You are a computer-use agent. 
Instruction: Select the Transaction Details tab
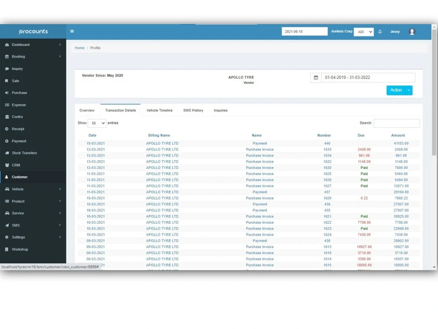120,111
